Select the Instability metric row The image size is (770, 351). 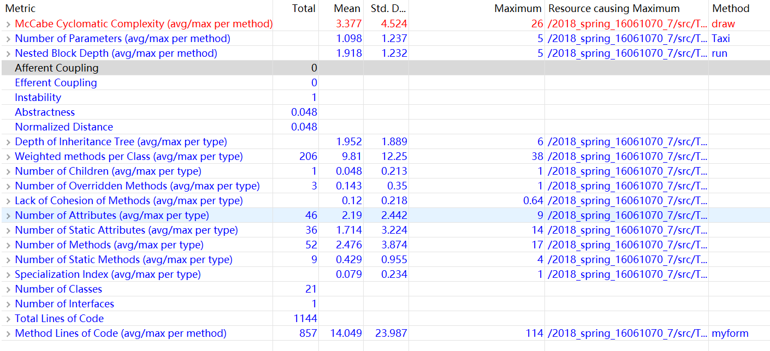[385, 98]
